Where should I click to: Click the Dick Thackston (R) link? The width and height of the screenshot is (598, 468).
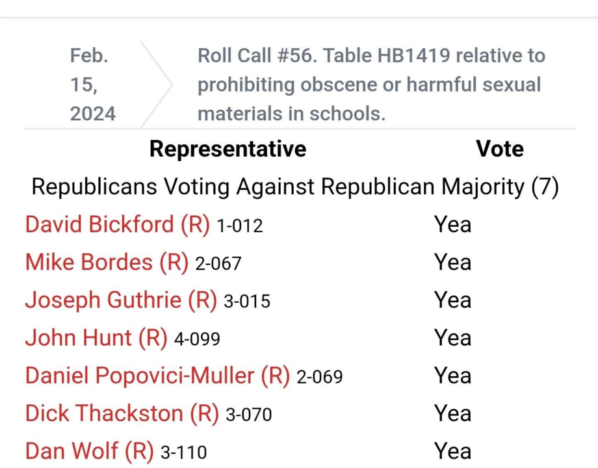[122, 413]
